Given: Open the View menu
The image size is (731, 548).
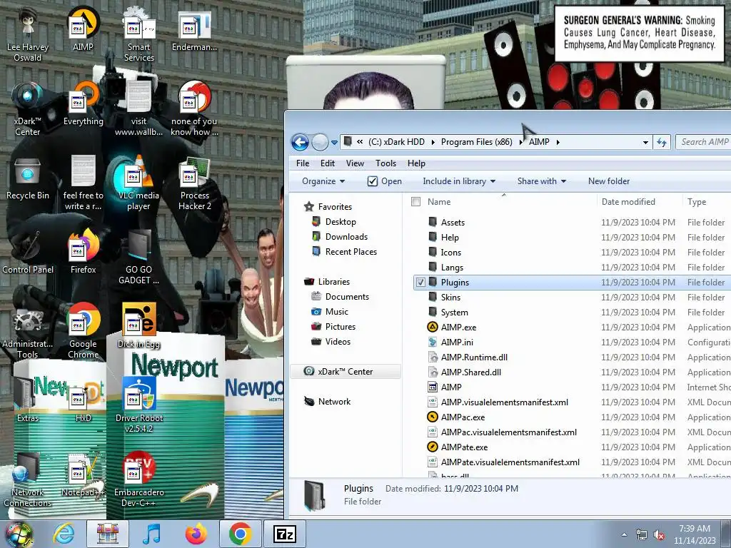Looking at the screenshot, I should pos(355,163).
